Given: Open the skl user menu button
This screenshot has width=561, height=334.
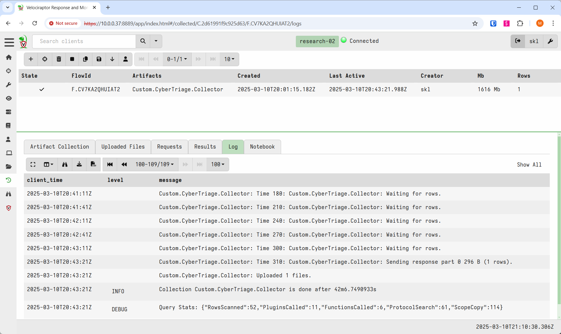Looking at the screenshot, I should click(x=534, y=41).
